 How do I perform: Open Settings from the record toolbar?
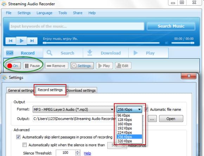82,66
